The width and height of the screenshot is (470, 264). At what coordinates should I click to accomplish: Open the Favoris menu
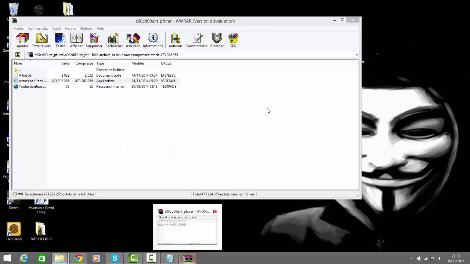70,28
